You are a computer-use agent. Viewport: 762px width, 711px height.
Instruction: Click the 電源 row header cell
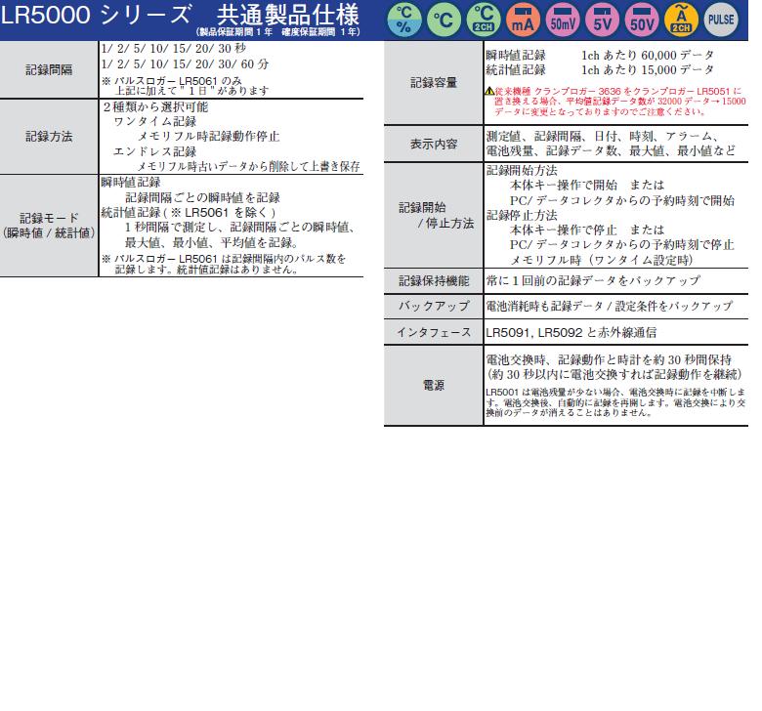(x=433, y=386)
